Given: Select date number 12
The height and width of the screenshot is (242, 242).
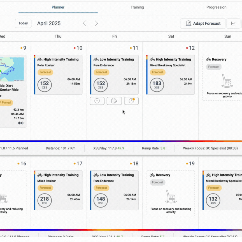Looking at the screenshot, I should [x=192, y=48].
